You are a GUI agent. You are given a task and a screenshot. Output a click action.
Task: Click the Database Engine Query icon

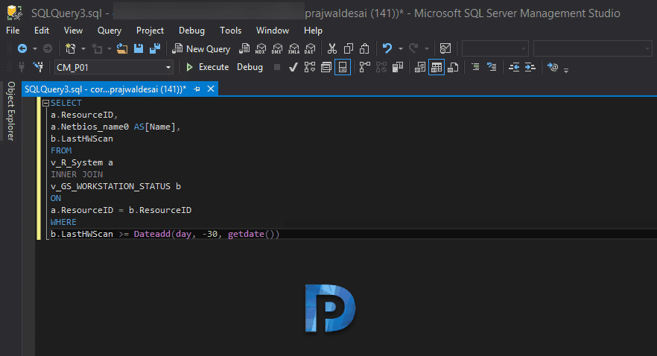tap(244, 49)
